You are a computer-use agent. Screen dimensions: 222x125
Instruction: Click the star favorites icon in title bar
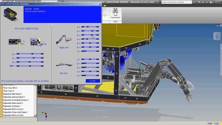pos(207,2)
